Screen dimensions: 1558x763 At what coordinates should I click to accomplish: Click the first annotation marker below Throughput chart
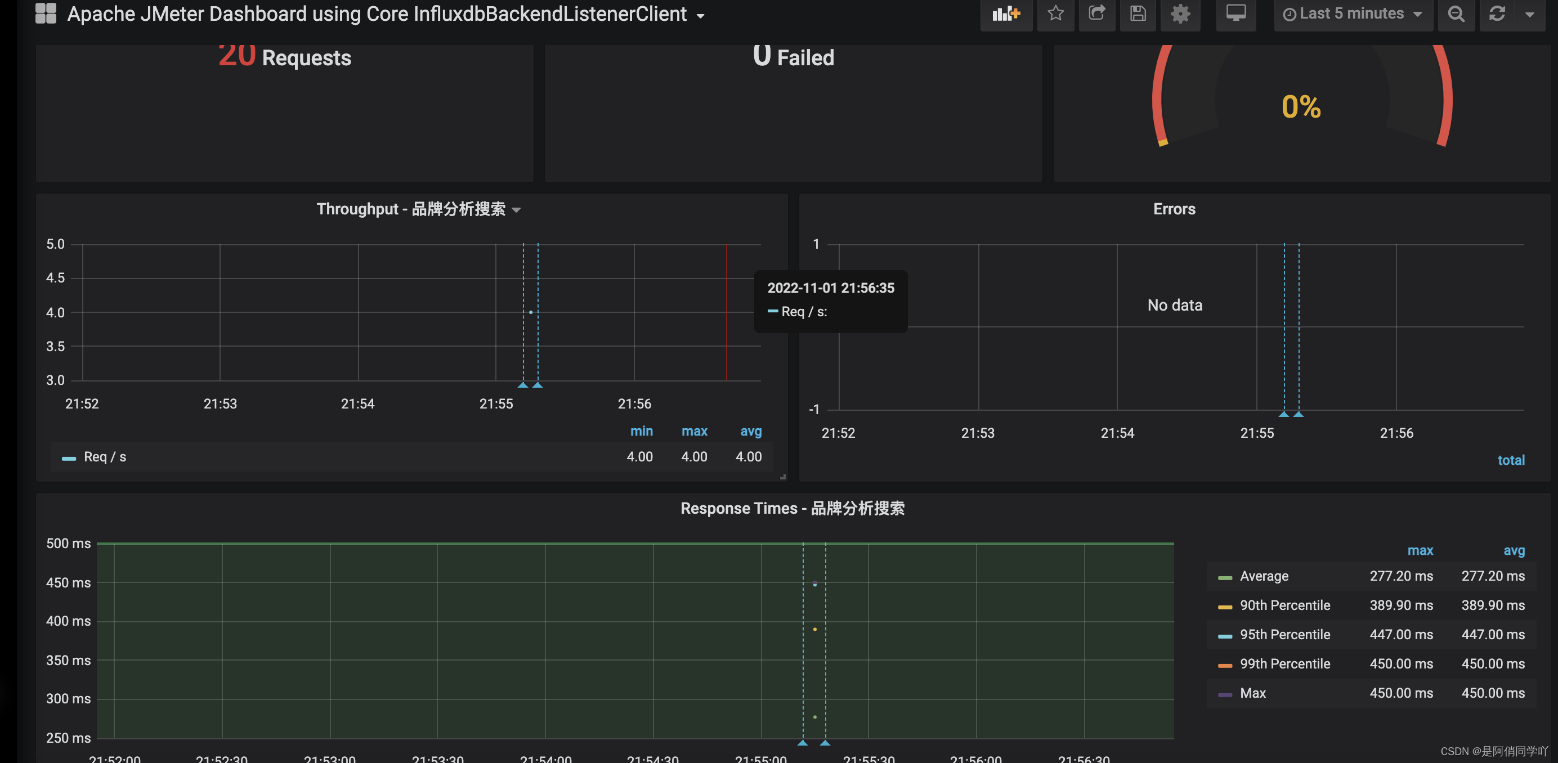[x=523, y=384]
